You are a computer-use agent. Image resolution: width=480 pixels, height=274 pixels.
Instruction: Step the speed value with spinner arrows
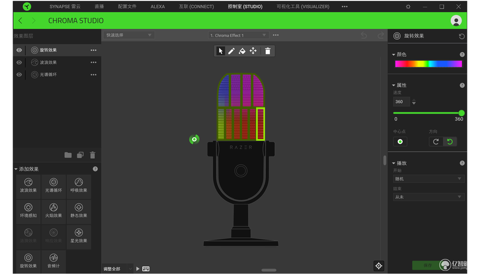[414, 101]
